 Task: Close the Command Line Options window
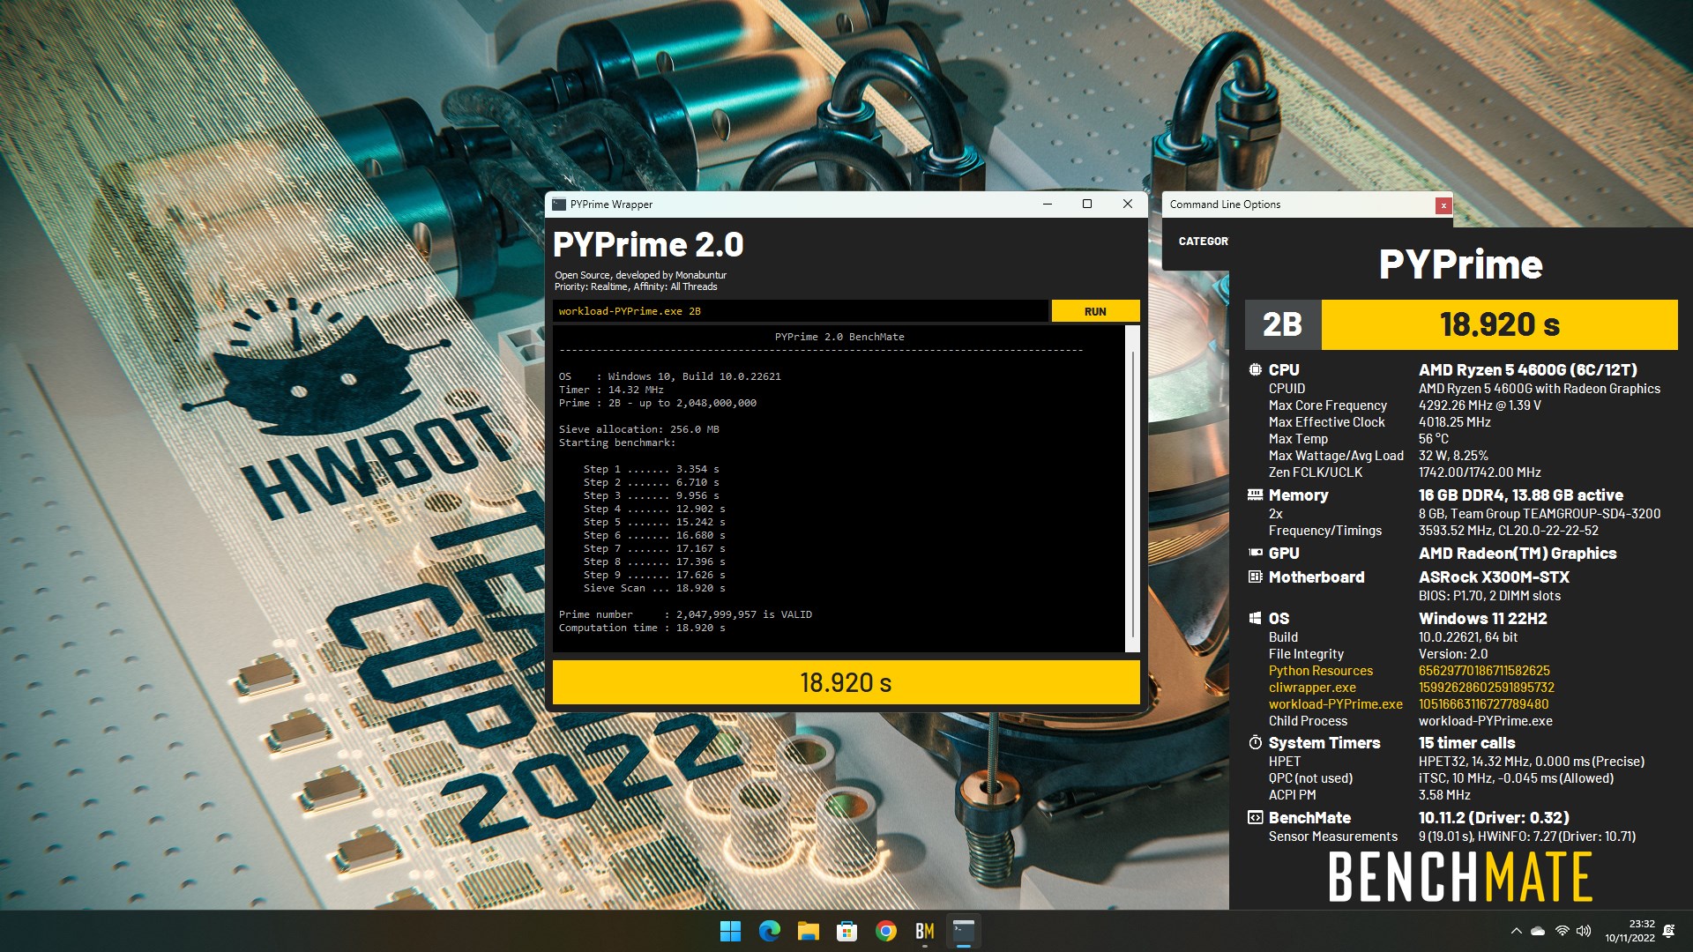tap(1443, 205)
